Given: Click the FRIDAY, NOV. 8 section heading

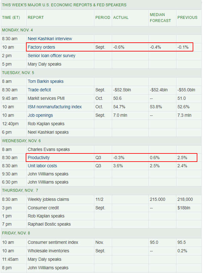Looking at the screenshot, I should [x=16, y=233].
